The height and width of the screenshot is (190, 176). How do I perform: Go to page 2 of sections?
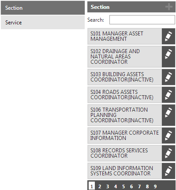(x=100, y=186)
